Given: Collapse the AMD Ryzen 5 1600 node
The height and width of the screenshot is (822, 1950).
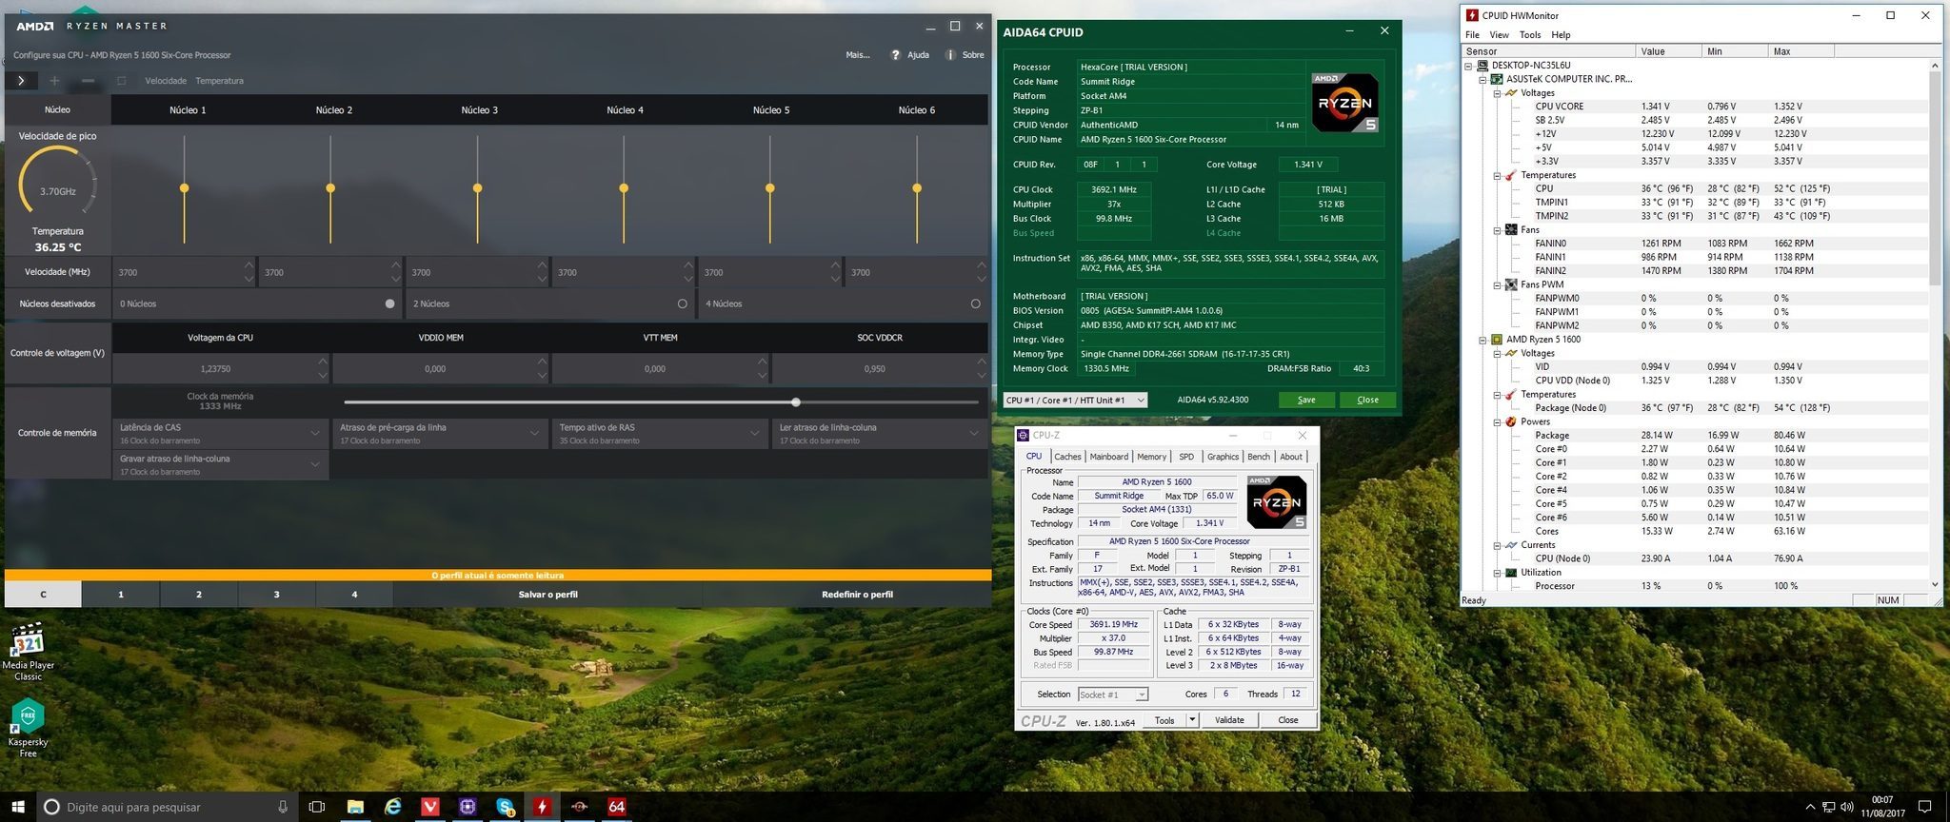Looking at the screenshot, I should 1482,340.
